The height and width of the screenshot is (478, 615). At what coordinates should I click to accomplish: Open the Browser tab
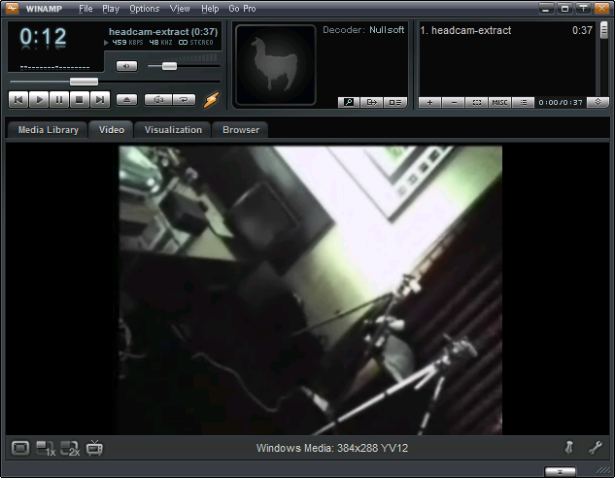[x=241, y=130]
